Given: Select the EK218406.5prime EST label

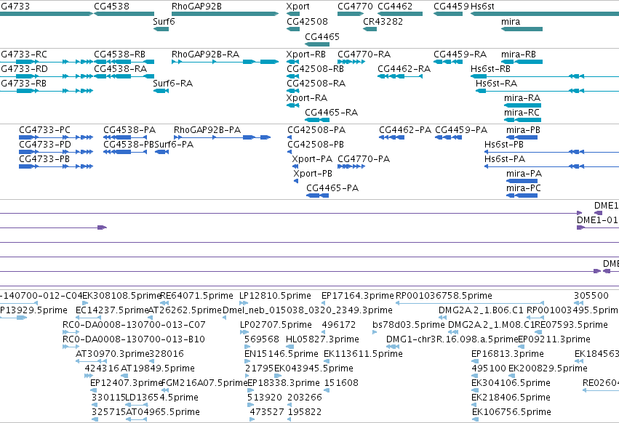Looking at the screenshot, I should click(511, 398).
